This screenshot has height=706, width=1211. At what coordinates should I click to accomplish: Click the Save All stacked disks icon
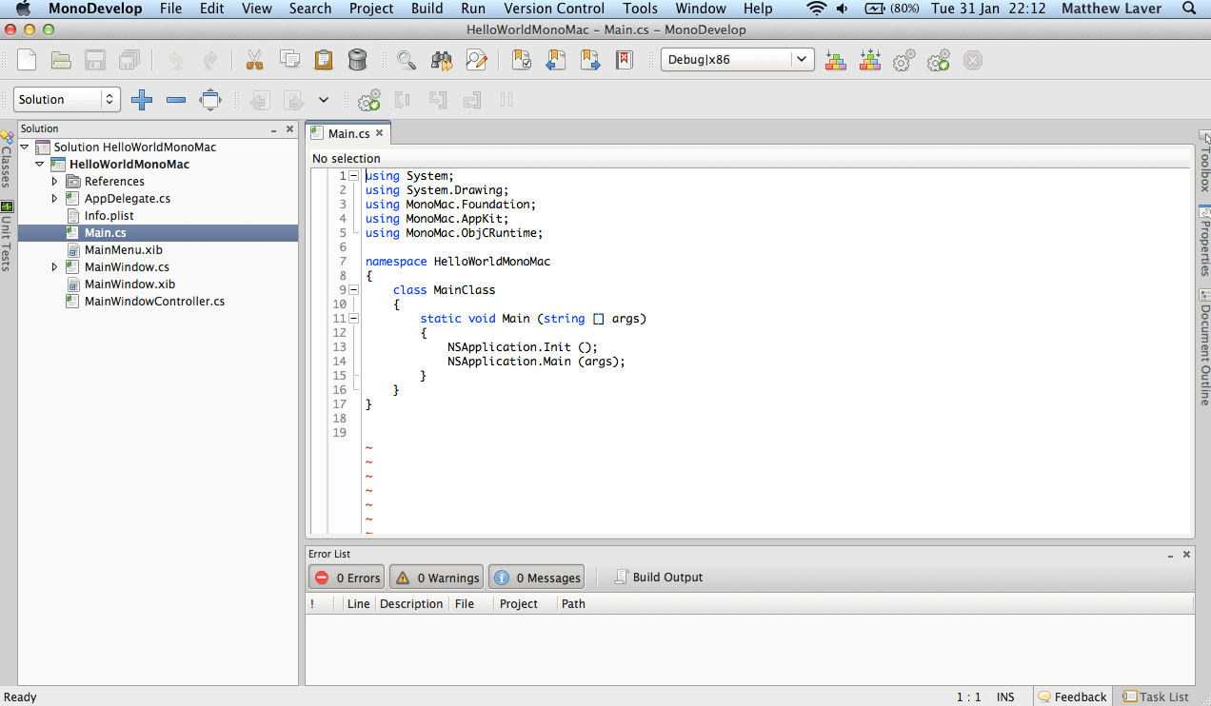(129, 60)
